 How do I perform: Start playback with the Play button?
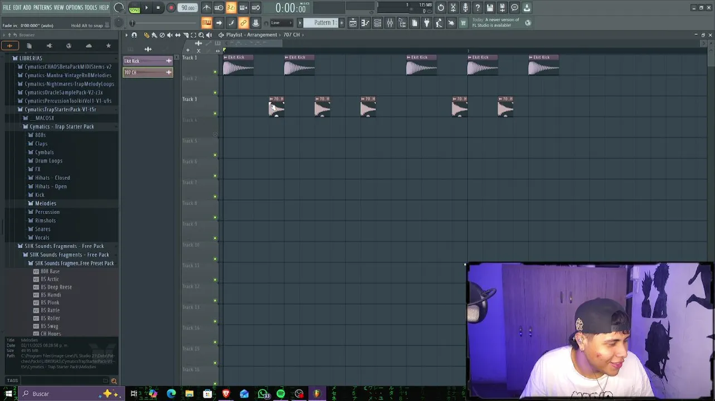147,8
